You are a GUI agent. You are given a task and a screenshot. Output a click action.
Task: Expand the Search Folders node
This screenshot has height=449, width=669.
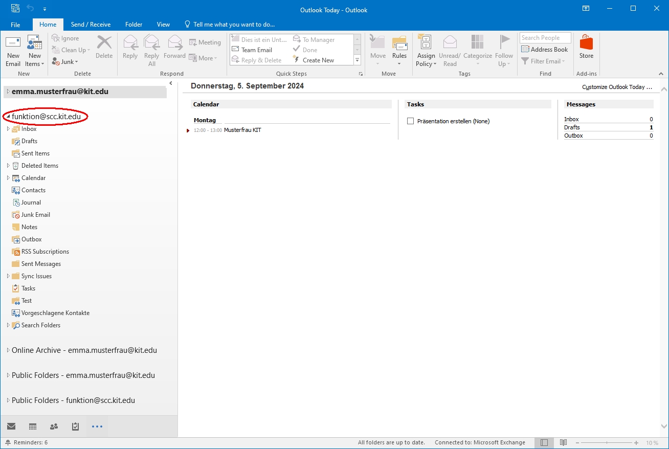pyautogui.click(x=8, y=325)
